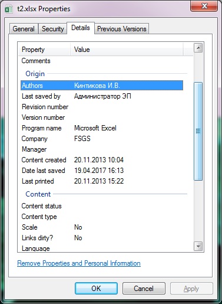Go to the Previous Versions tab
The image size is (222, 304).
(x=122, y=29)
